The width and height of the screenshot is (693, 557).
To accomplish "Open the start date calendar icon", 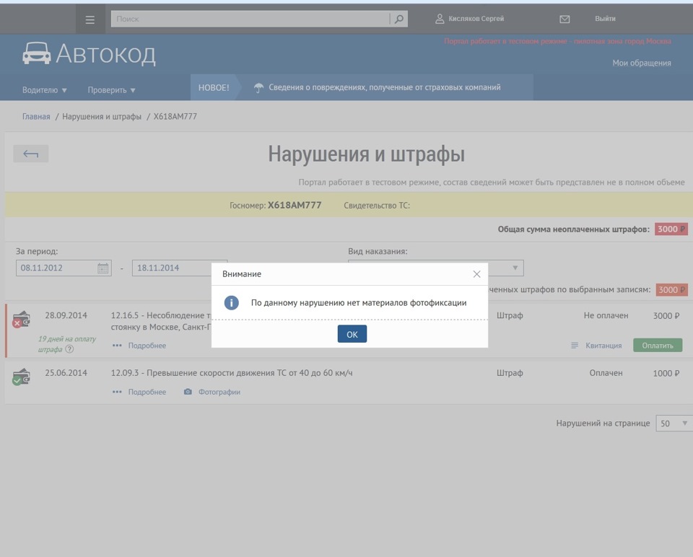I will 103,268.
